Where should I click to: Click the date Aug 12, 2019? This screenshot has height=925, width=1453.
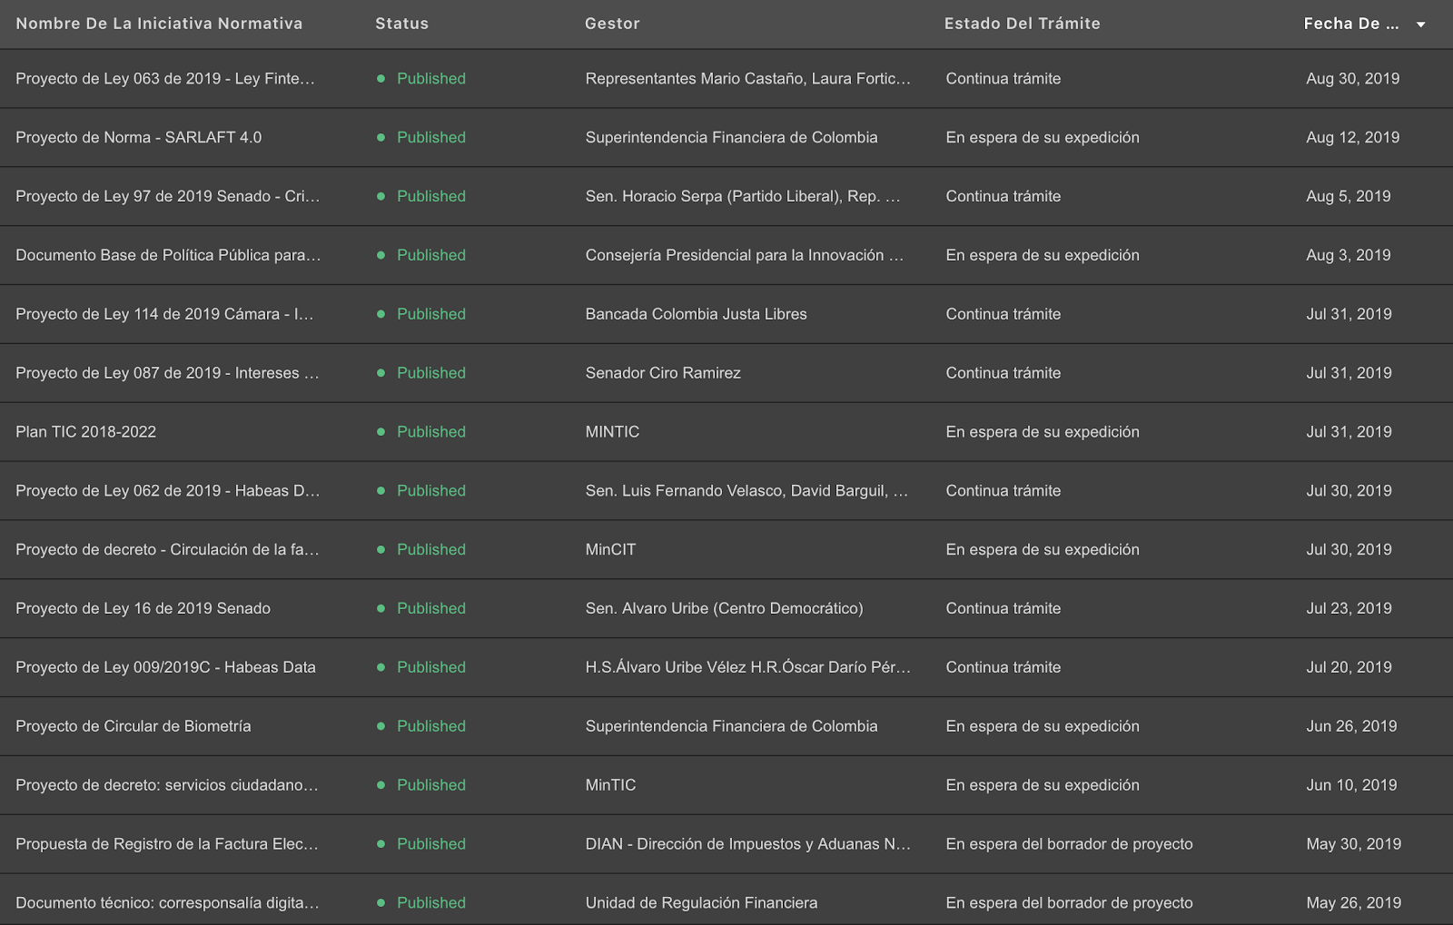pyautogui.click(x=1352, y=138)
